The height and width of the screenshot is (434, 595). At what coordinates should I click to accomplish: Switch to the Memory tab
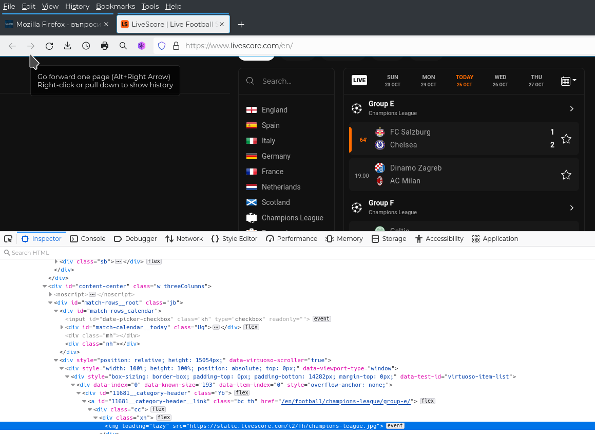[344, 239]
